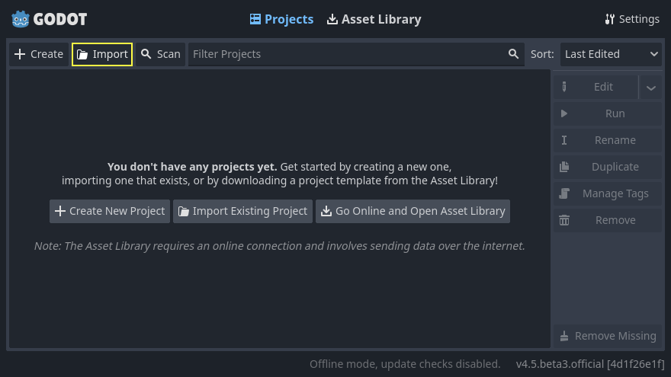Choose Import Existing Project
This screenshot has height=377, width=671.
tap(242, 211)
